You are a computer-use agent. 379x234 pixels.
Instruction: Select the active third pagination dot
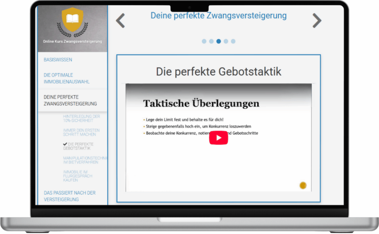[x=218, y=41]
